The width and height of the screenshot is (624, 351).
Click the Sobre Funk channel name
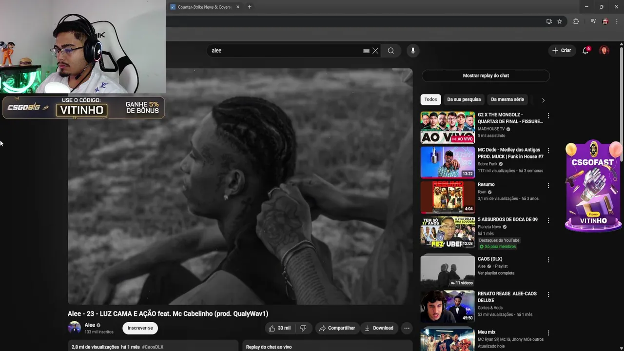tap(487, 164)
